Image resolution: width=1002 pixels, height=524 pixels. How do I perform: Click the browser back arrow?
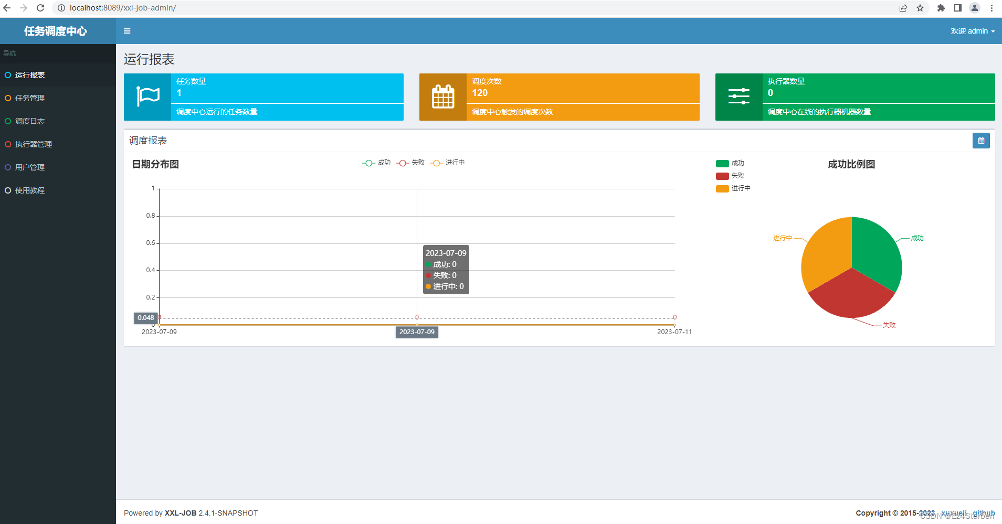pyautogui.click(x=7, y=8)
